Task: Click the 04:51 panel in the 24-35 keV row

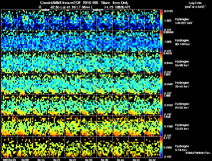Action: click(x=136, y=105)
